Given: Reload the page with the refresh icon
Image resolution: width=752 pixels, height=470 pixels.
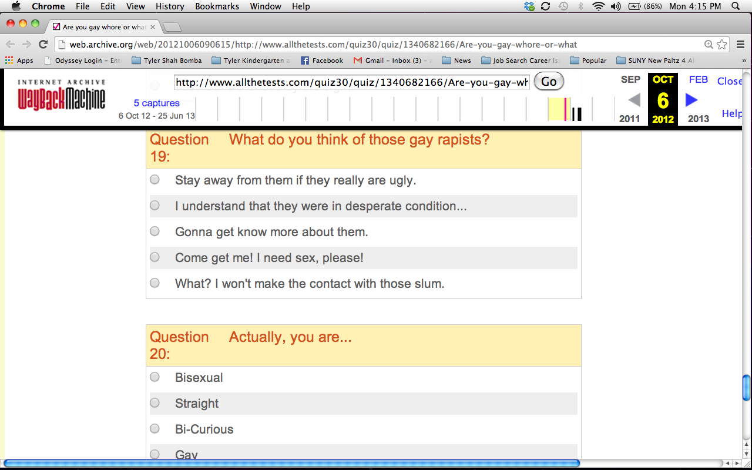Looking at the screenshot, I should 43,44.
